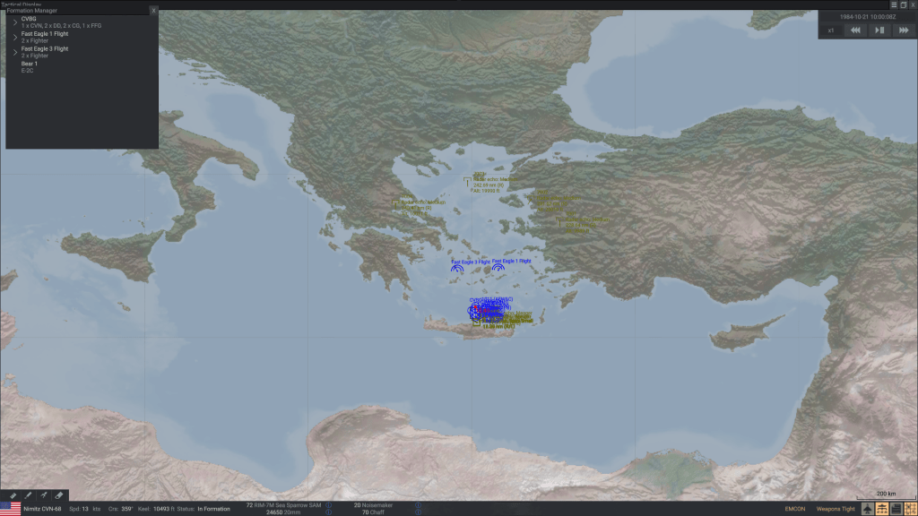Click info icon beside RIM-7M Sea Sparrow SAM
The image size is (918, 516).
(328, 505)
